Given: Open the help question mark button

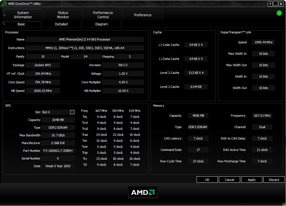Looking at the screenshot, I should coord(270,4).
